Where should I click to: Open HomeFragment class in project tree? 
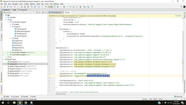pos(21,29)
